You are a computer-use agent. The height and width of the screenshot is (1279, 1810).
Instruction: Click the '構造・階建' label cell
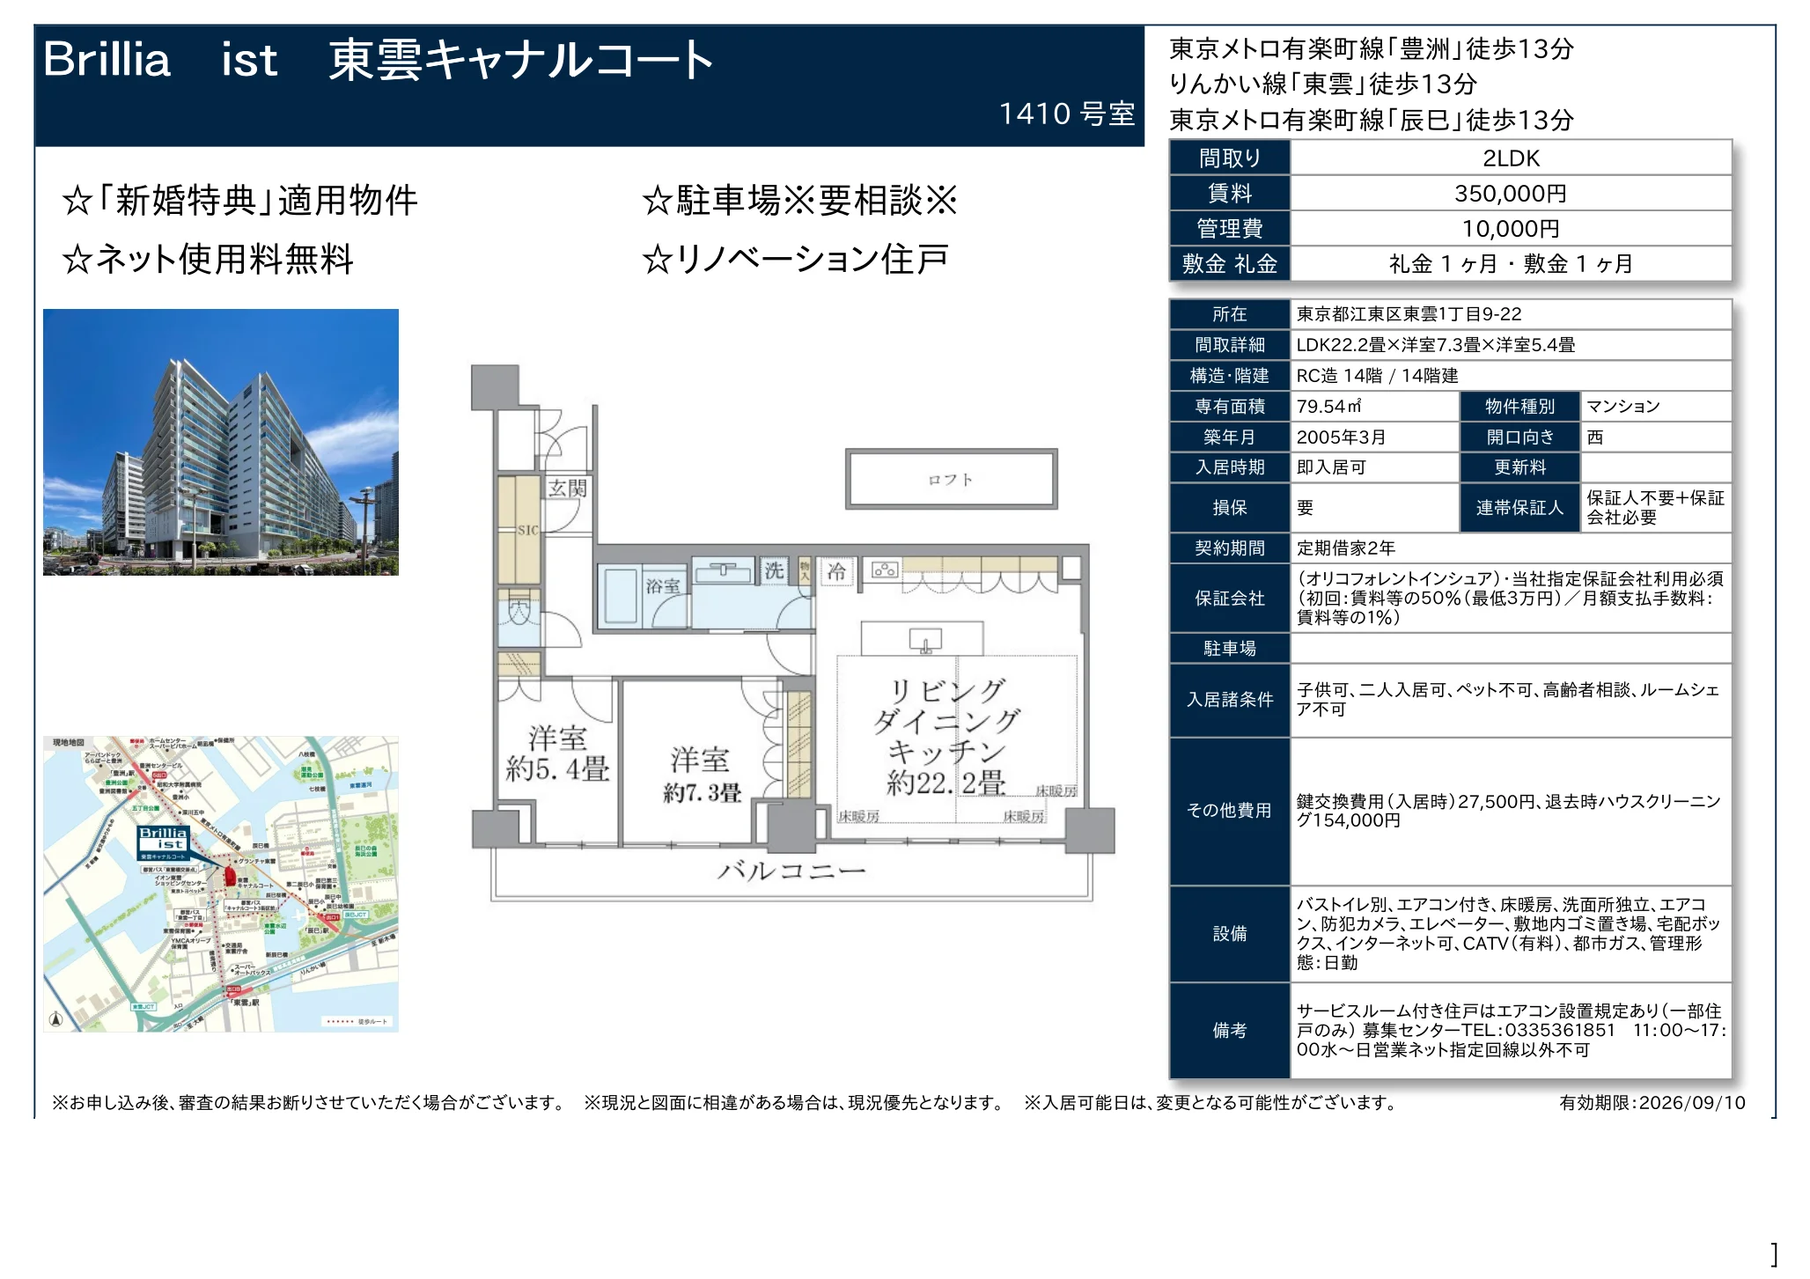coord(1230,376)
